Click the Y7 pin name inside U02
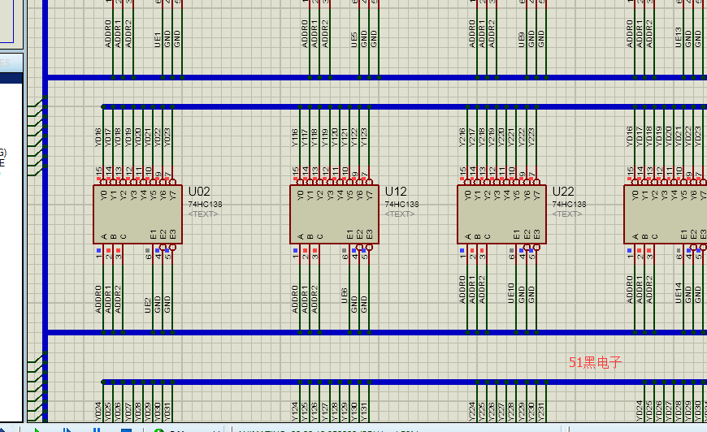707x432 pixels. [173, 196]
